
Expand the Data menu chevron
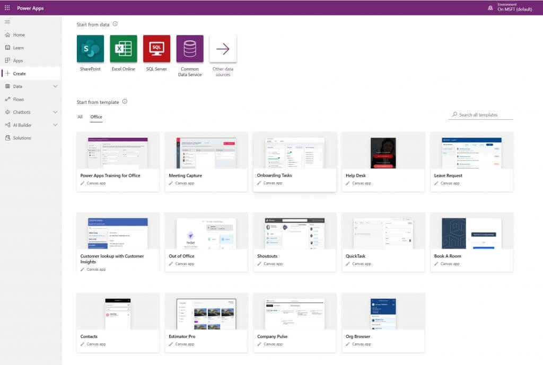[55, 86]
